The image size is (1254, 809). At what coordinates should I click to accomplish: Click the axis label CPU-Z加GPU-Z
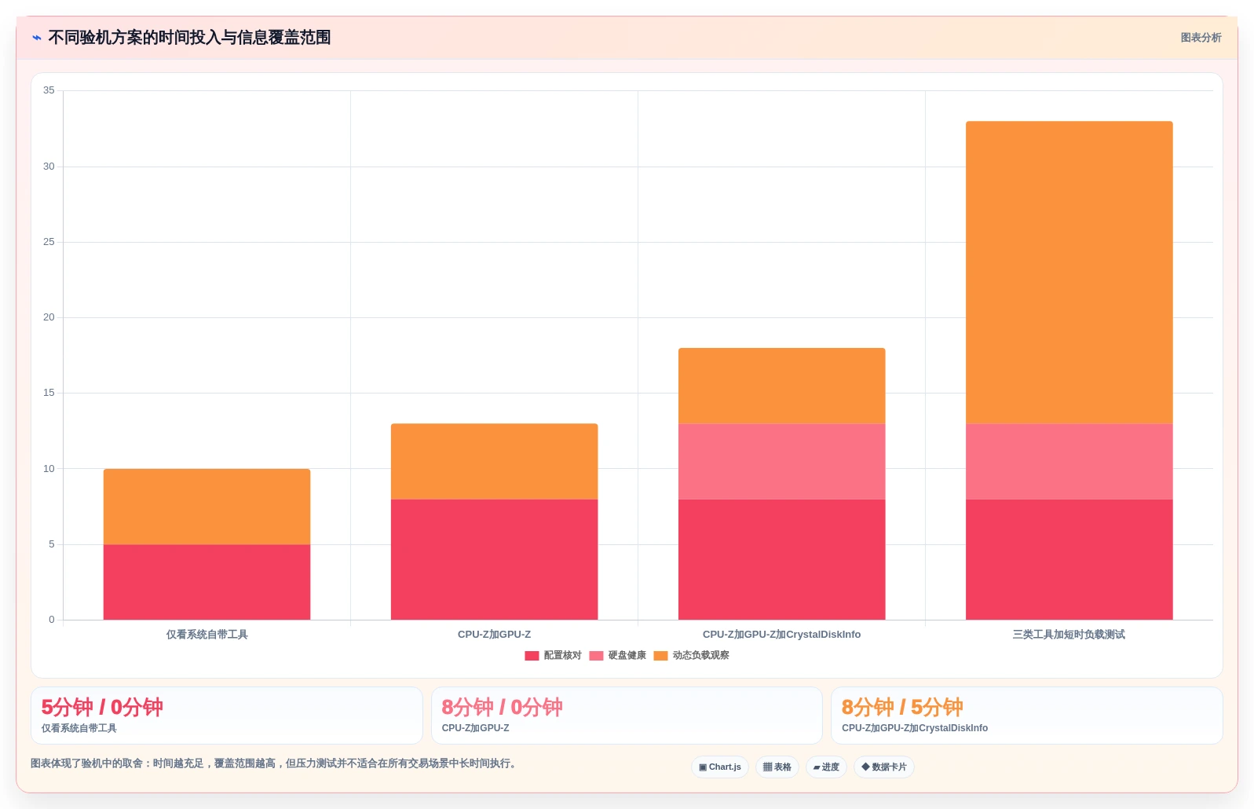(x=494, y=635)
